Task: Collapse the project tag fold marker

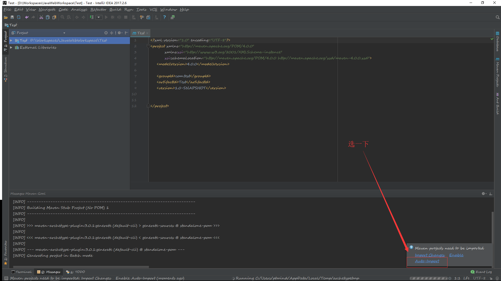Action: pyautogui.click(x=148, y=46)
